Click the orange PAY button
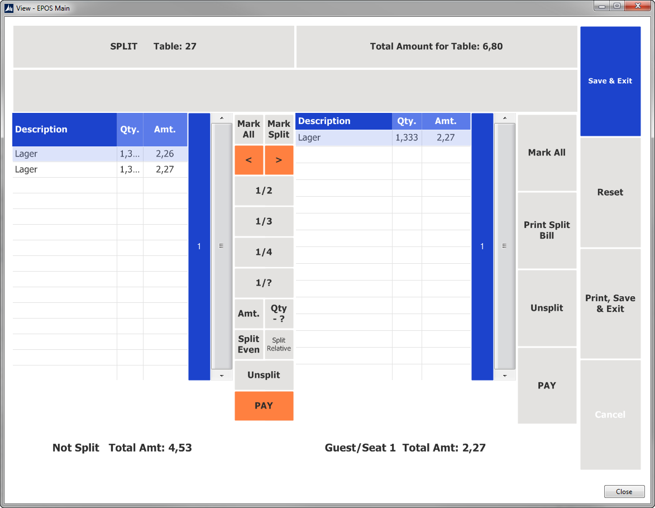 (264, 406)
